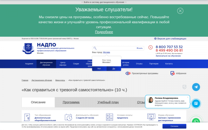The image size is (208, 130).
Task: Click the Избранное text link
Action: (x=181, y=73)
